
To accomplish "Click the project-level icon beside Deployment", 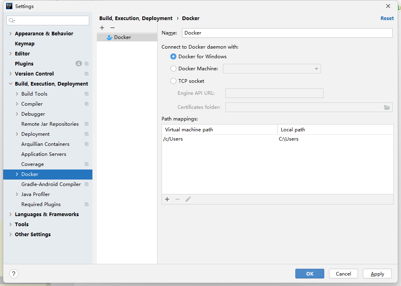I will coord(87,134).
